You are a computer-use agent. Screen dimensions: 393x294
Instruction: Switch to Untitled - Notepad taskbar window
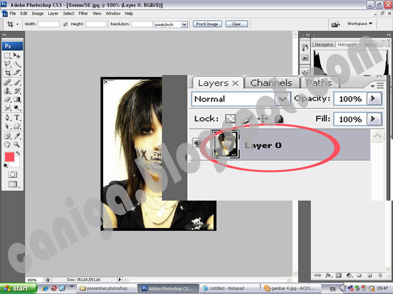(229, 288)
